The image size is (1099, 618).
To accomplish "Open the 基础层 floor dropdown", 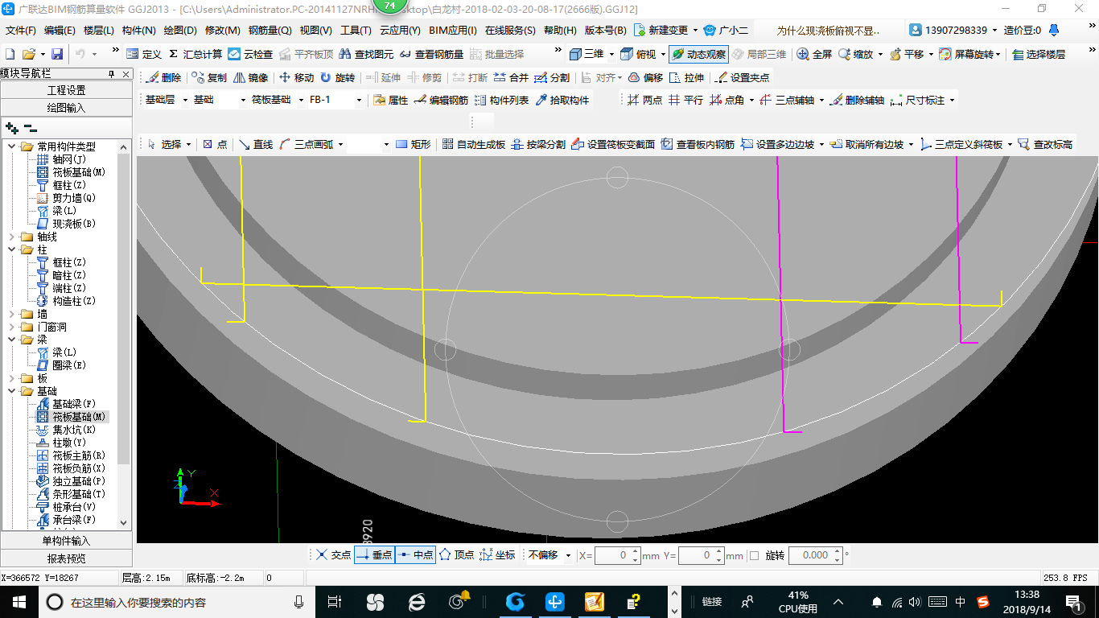I will (x=185, y=101).
